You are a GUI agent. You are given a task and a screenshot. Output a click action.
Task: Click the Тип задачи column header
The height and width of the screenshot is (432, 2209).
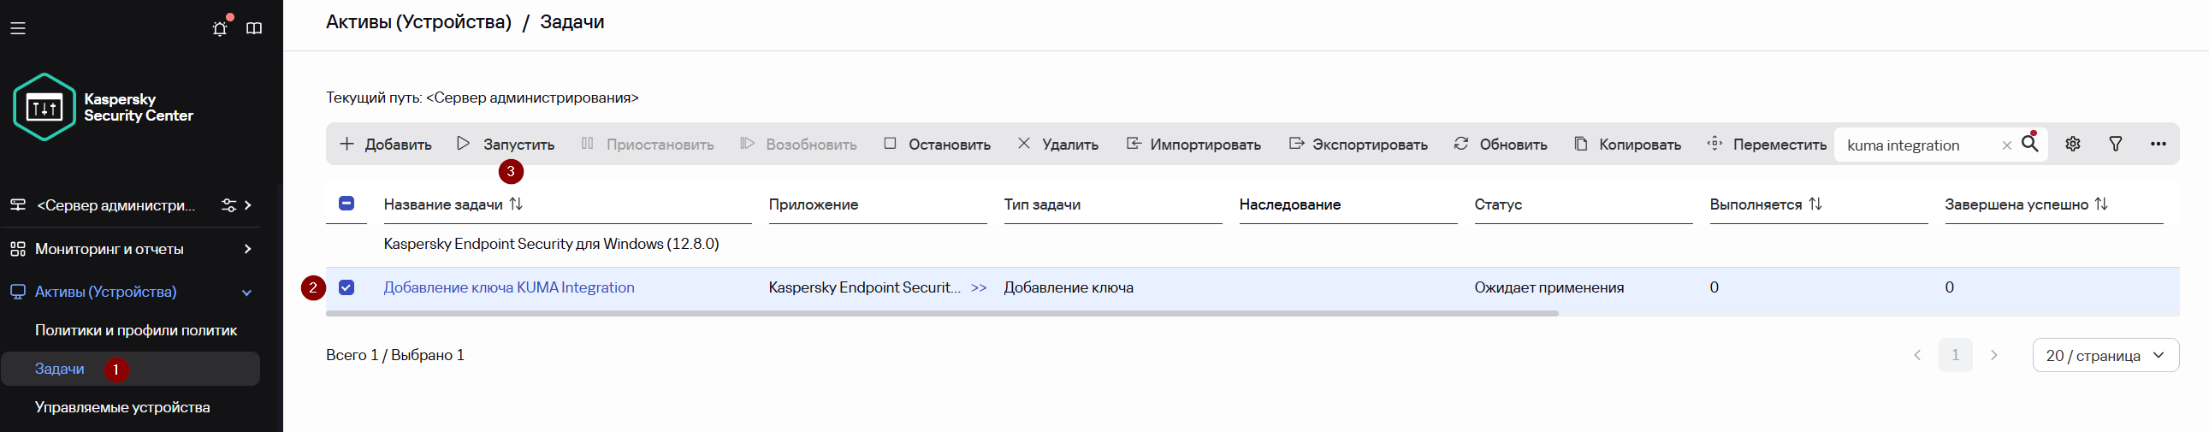click(1042, 204)
